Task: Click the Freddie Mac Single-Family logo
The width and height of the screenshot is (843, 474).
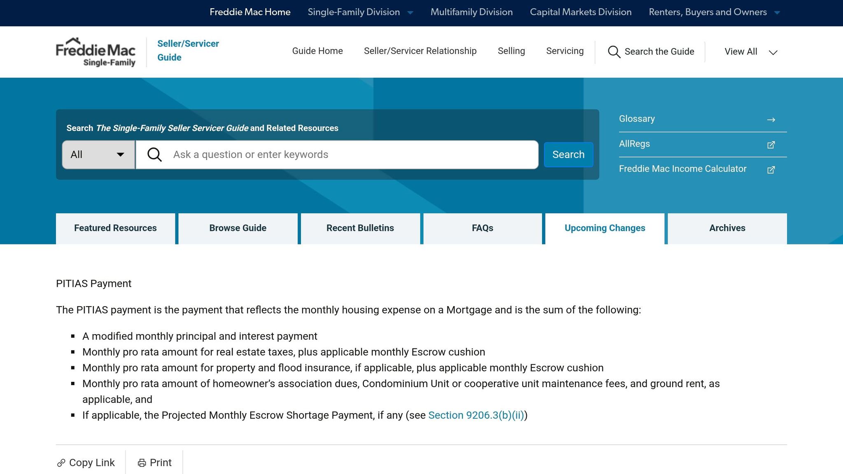Action: tap(95, 52)
